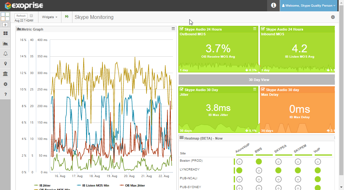
Task: Click the green LYNCREADY AzureVoIP status dot
Action: pyautogui.click(x=239, y=170)
